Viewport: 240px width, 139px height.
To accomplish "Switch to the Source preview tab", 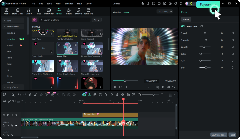I will pos(126,12).
